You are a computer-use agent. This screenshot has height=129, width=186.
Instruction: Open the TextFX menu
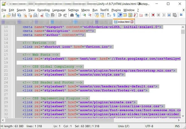(x=104, y=10)
